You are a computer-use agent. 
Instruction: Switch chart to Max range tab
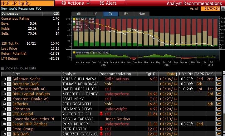[142, 14]
